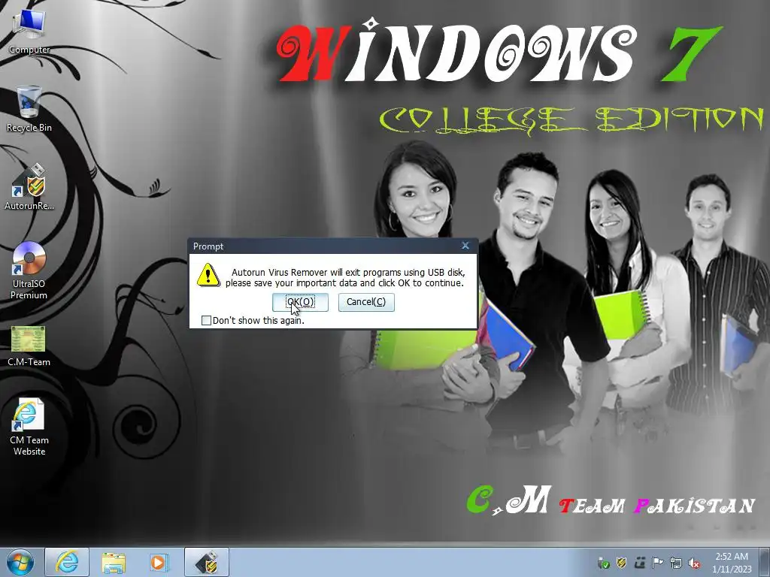Screen dimensions: 770x577
Task: Select the CM Team Website shortcut
Action: click(29, 427)
